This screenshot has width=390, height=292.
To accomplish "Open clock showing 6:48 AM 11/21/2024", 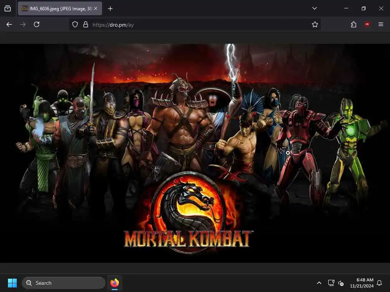I will coord(362,283).
